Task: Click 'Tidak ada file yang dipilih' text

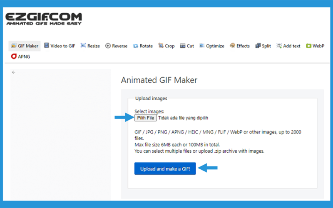Action: [183, 118]
